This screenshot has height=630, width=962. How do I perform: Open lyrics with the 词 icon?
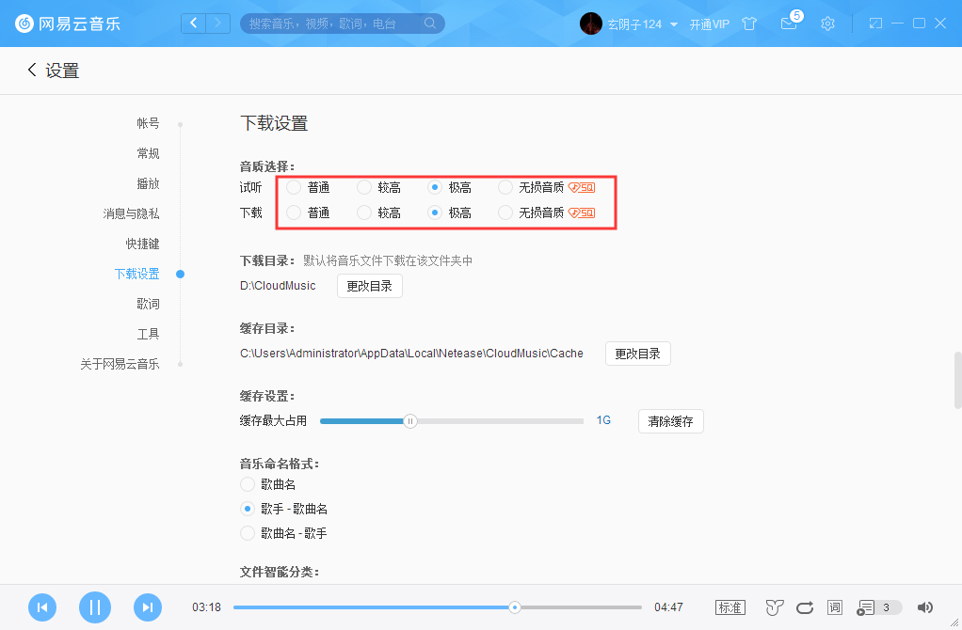[834, 607]
